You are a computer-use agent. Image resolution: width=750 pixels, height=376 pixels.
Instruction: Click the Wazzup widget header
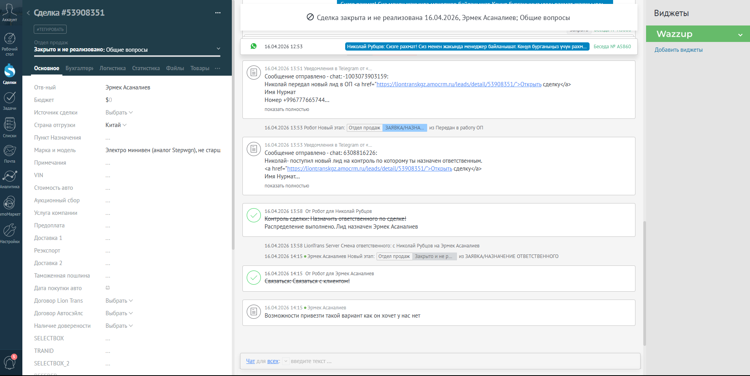pyautogui.click(x=698, y=34)
